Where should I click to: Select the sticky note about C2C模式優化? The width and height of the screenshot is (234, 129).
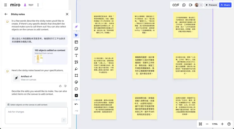pos(104,66)
